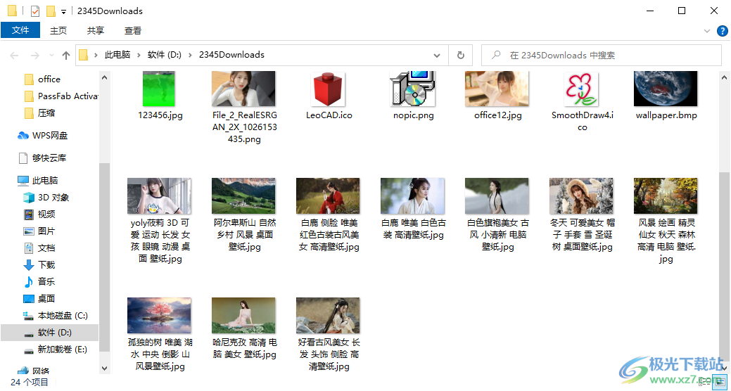Click 软件 (D:) in the address bar path
The width and height of the screenshot is (731, 391).
coord(164,55)
